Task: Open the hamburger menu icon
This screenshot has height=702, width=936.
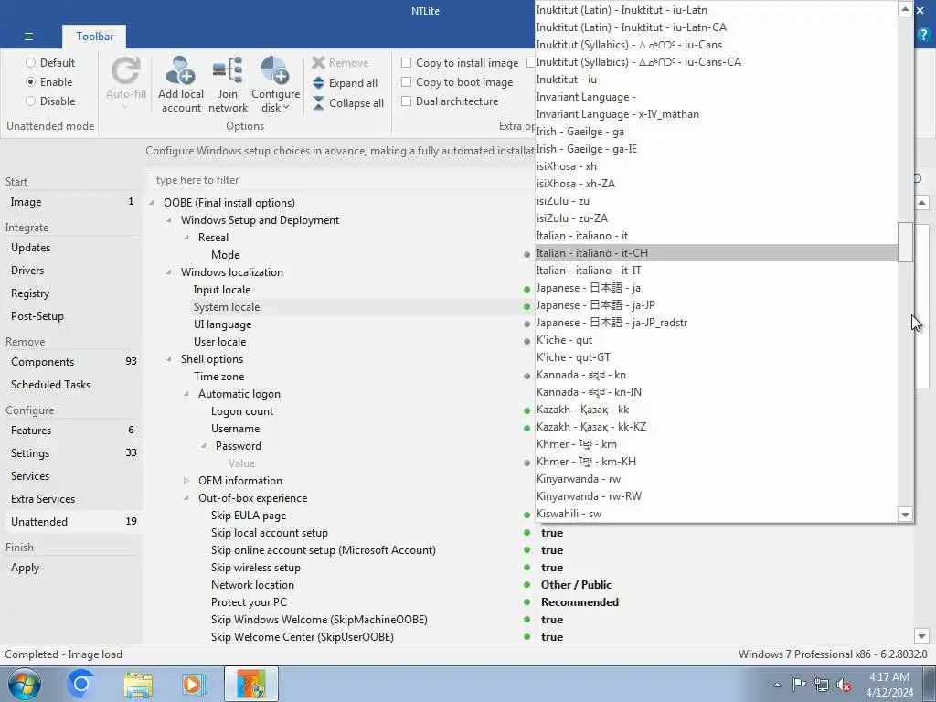Action: pos(28,37)
